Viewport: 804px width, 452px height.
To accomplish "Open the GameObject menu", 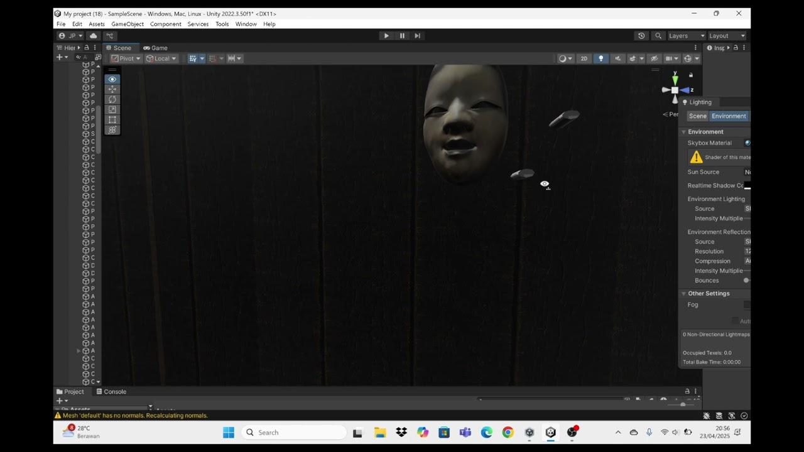I will 128,24.
